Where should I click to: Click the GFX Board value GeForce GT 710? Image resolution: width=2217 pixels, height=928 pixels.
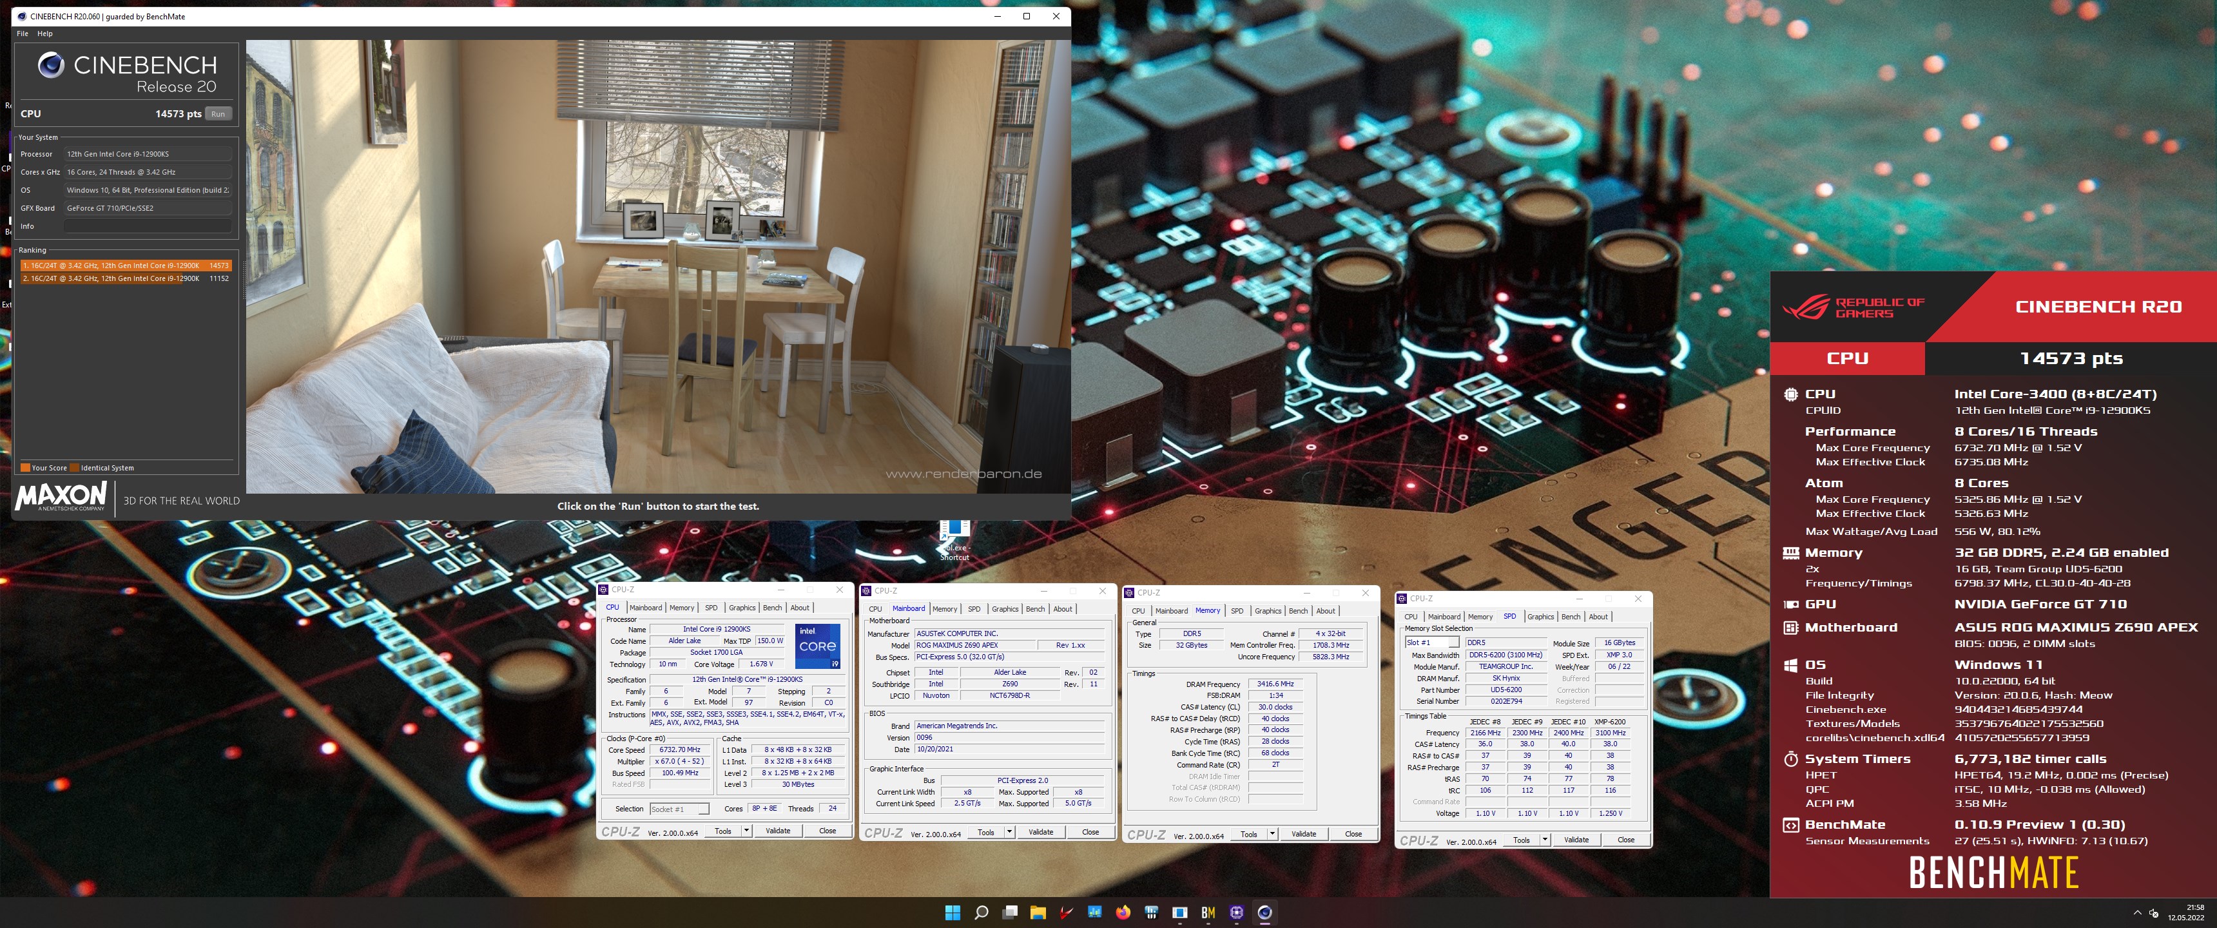tap(148, 208)
